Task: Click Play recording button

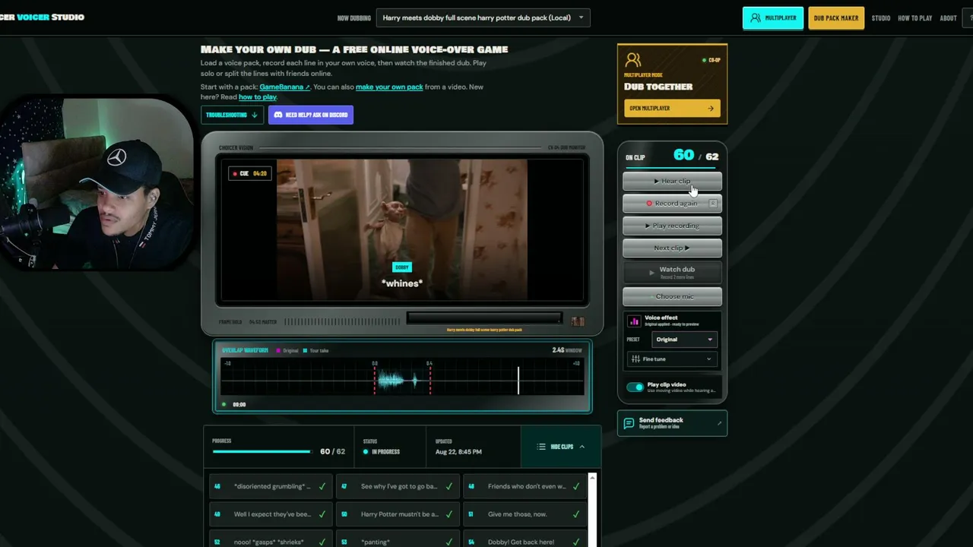Action: tap(672, 226)
